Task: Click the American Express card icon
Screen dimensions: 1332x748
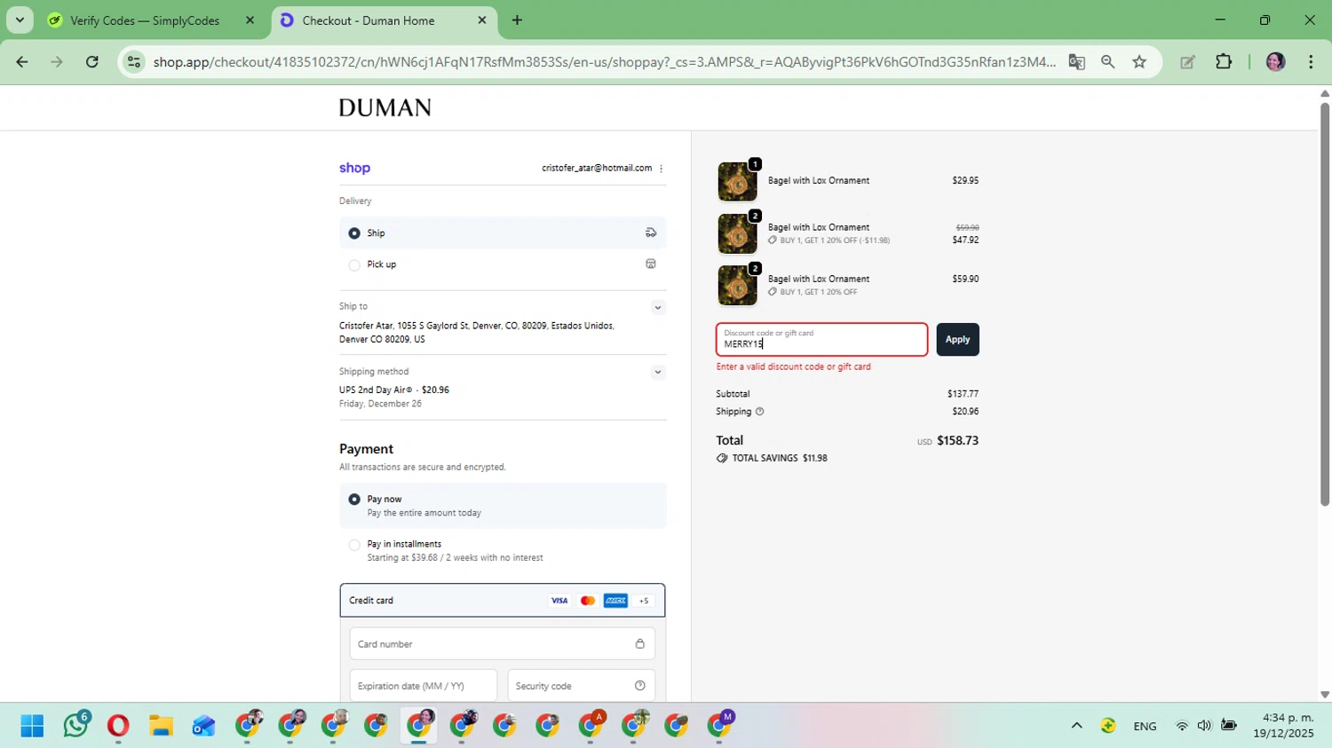Action: pyautogui.click(x=615, y=601)
